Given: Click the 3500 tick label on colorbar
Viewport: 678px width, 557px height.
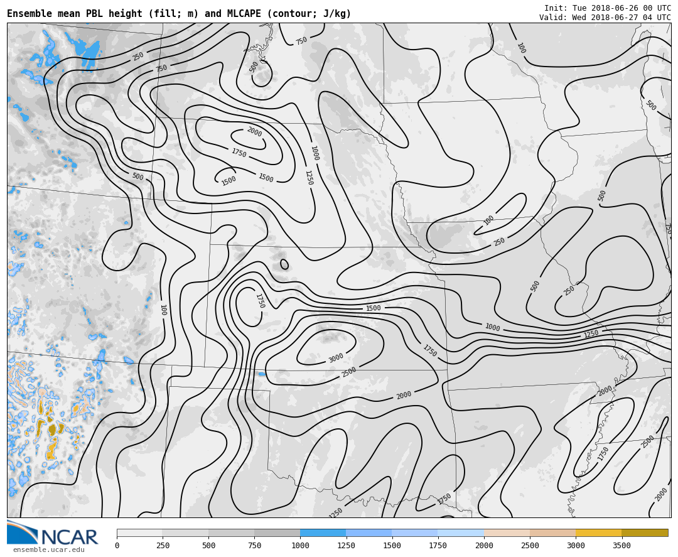Looking at the screenshot, I should click(621, 546).
